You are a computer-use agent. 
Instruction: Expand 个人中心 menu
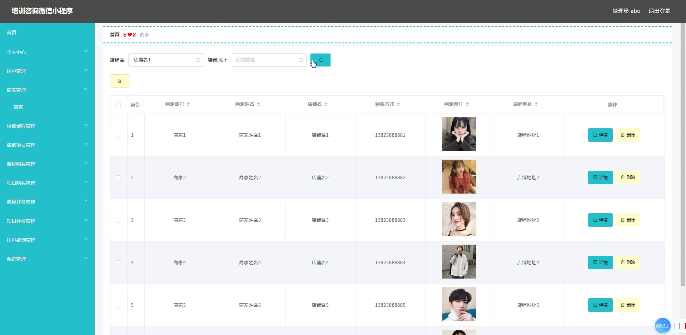point(47,52)
